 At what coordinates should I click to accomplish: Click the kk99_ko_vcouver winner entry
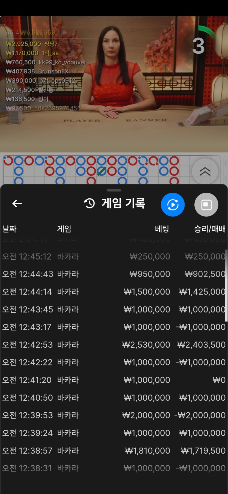pos(46,62)
